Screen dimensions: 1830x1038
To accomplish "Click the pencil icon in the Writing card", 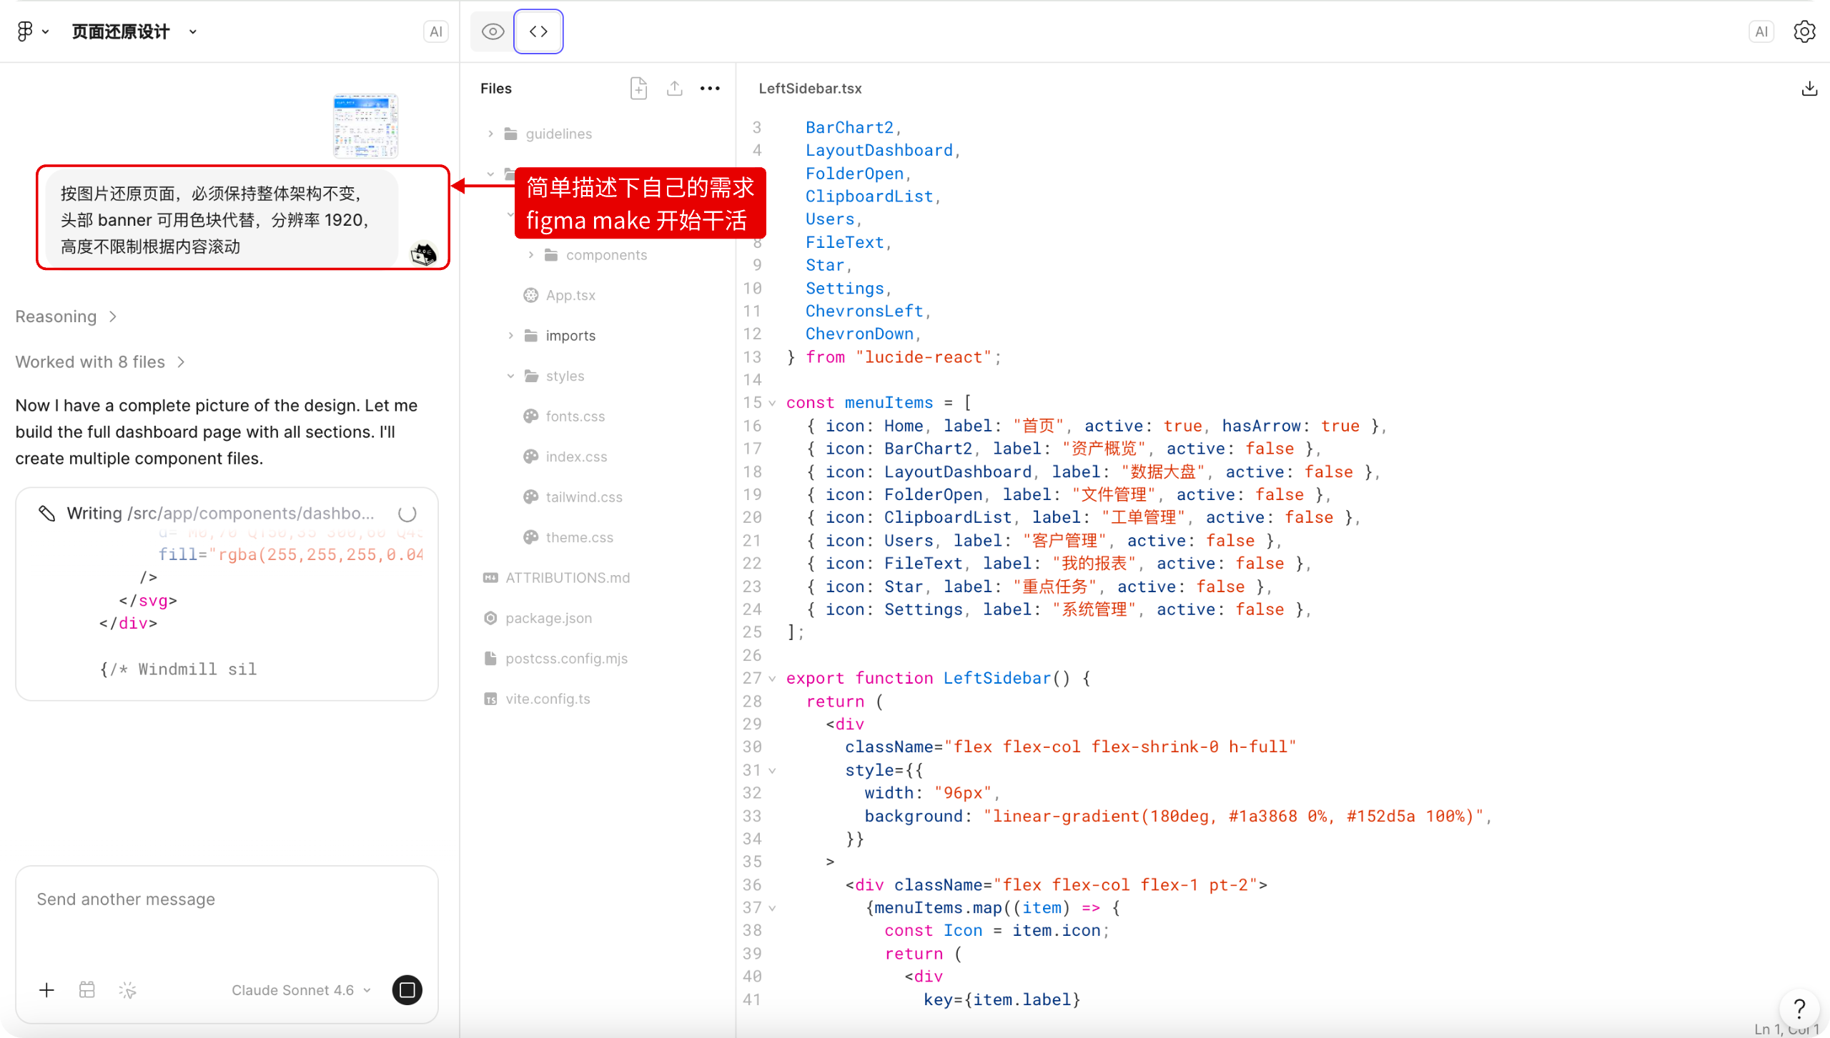I will coord(47,514).
